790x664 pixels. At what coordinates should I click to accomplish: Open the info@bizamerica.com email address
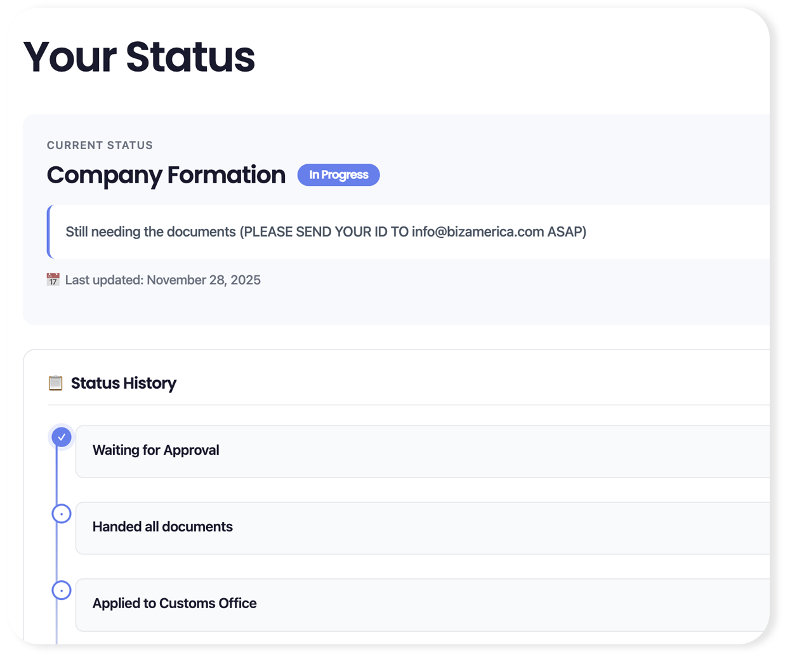[x=477, y=232]
